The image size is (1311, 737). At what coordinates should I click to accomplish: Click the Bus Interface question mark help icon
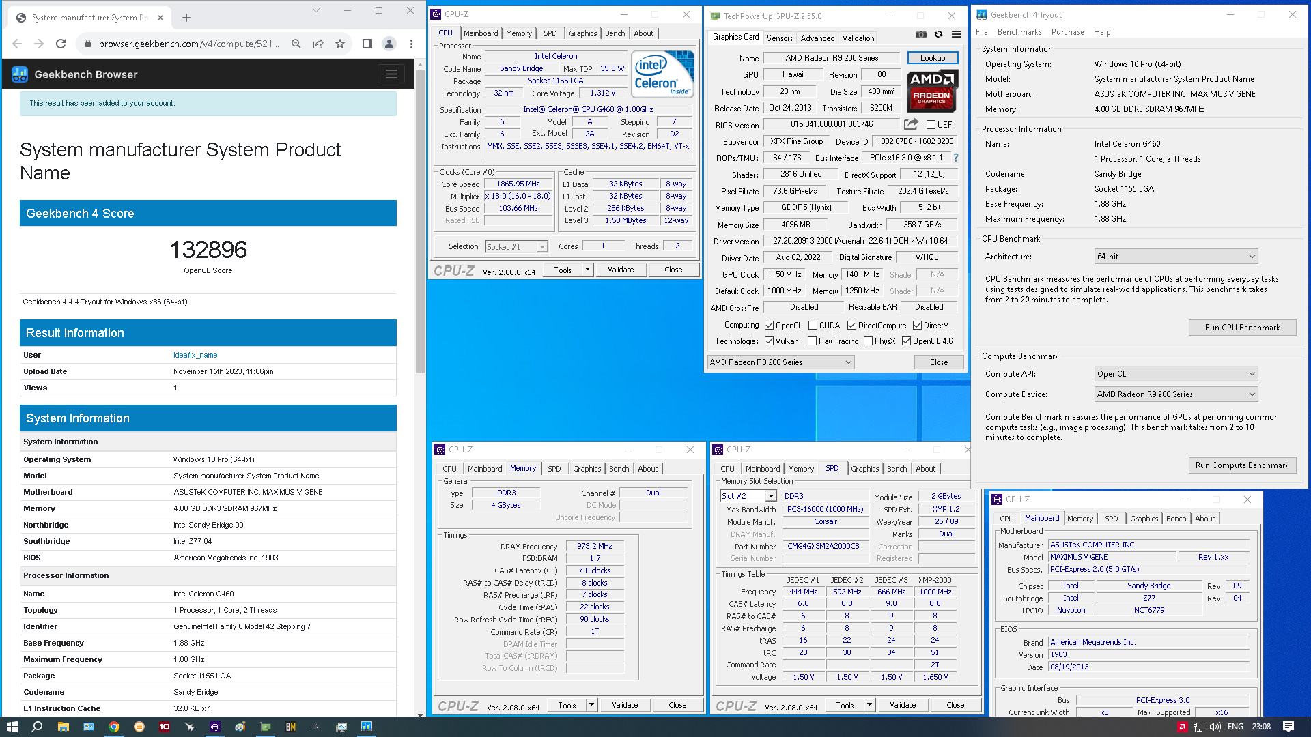coord(955,158)
